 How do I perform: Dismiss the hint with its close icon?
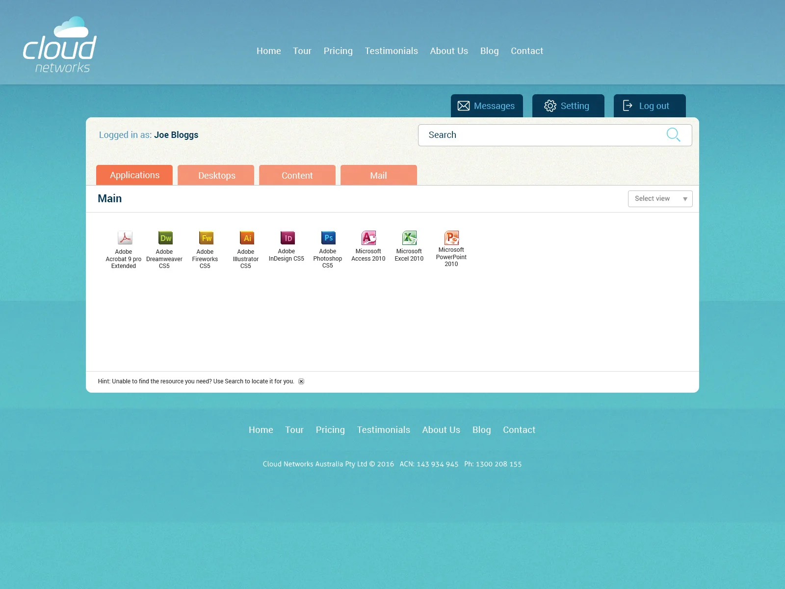301,381
